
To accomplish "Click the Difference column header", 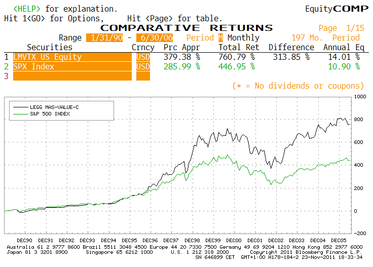I will (x=291, y=47).
